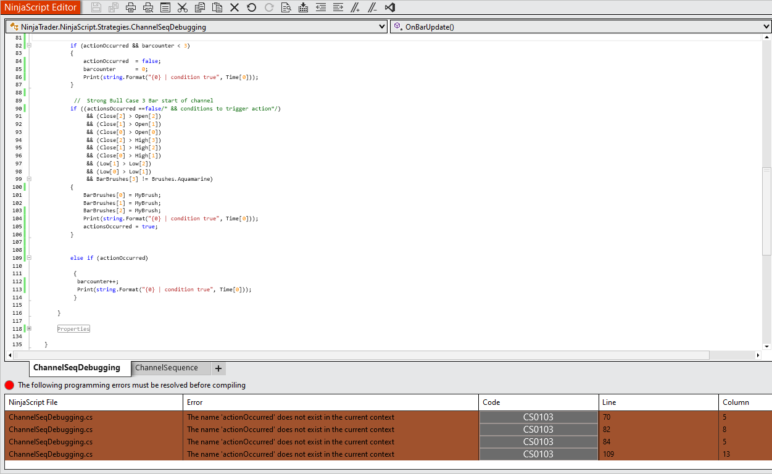772x474 pixels.
Task: Expand the collapsed Properties region at line 118
Action: click(x=29, y=329)
